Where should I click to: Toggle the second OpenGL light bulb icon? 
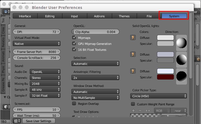pyautogui.click(x=133, y=54)
